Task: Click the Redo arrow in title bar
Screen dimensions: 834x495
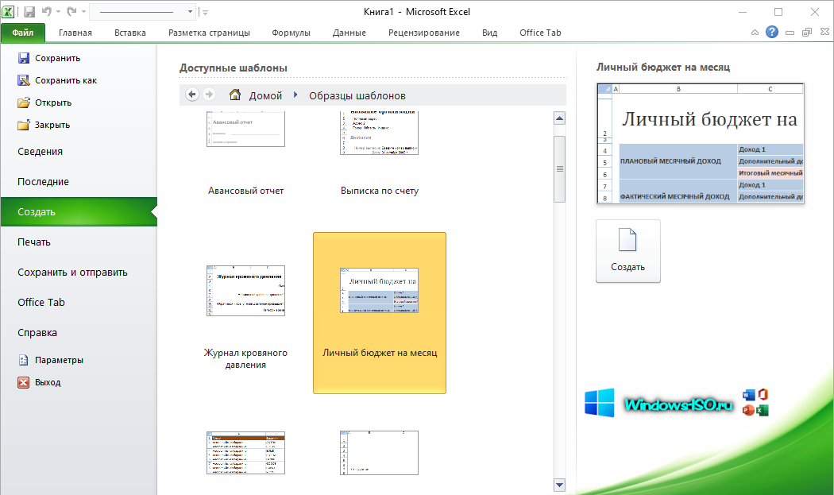Action: point(71,11)
